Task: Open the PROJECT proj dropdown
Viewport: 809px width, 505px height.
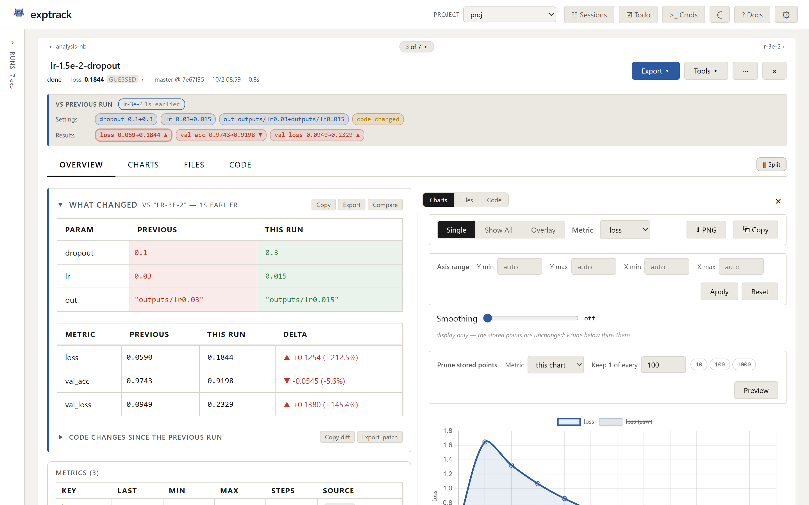Action: click(x=510, y=15)
